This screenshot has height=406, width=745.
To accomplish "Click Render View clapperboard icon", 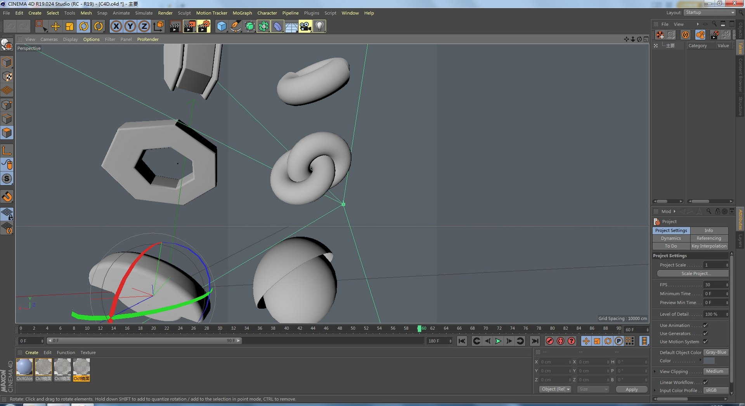I will 175,26.
